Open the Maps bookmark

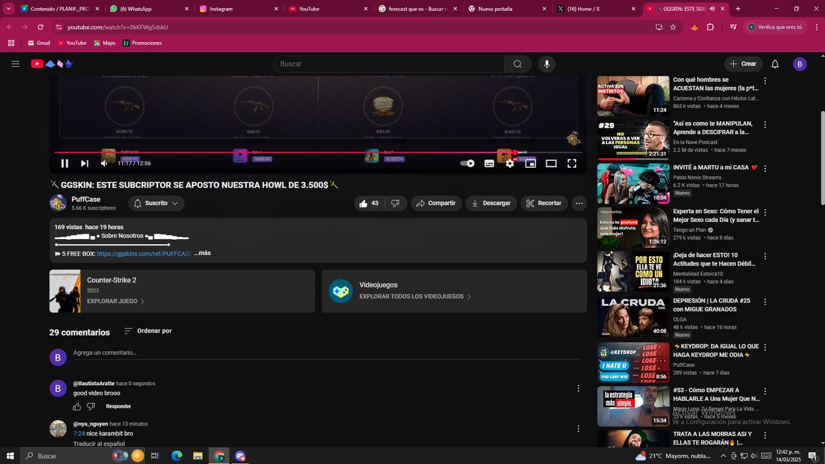click(x=104, y=43)
